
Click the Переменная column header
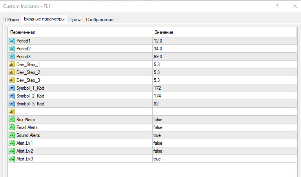pyautogui.click(x=80, y=32)
